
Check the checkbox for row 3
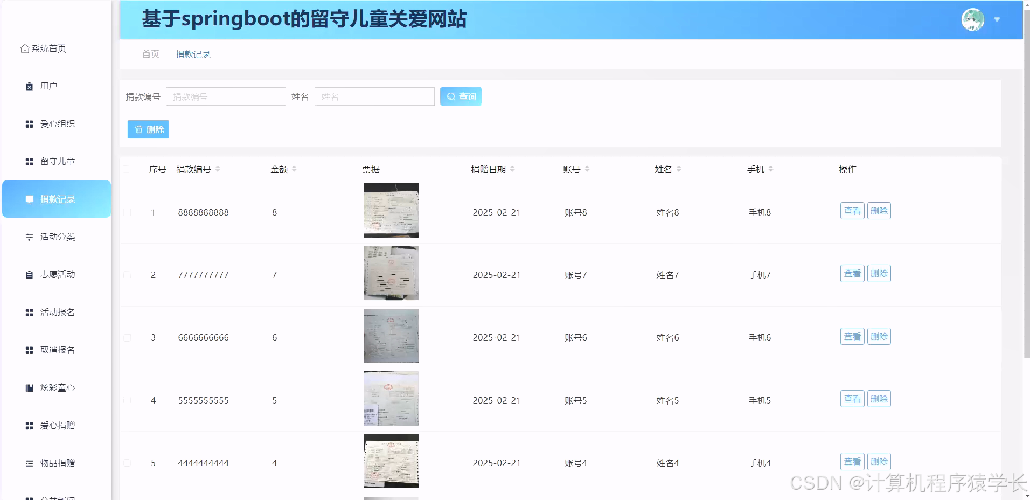[x=128, y=337]
